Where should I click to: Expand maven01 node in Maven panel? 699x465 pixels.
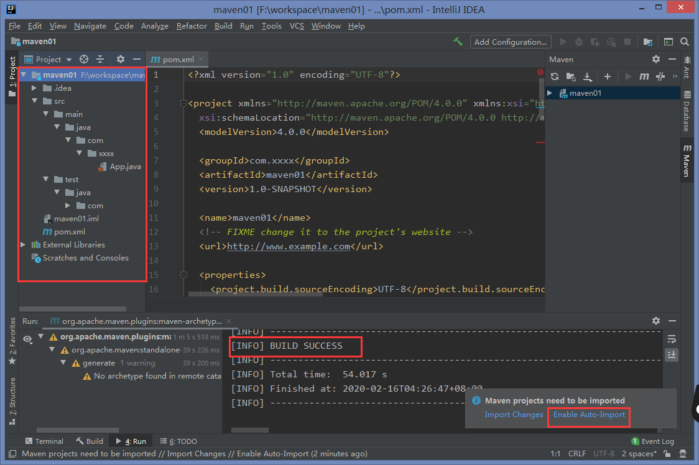550,93
